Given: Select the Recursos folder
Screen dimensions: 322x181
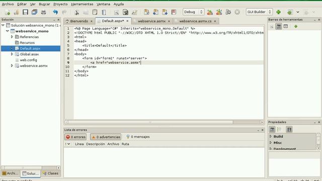Looking at the screenshot, I should point(27,43).
